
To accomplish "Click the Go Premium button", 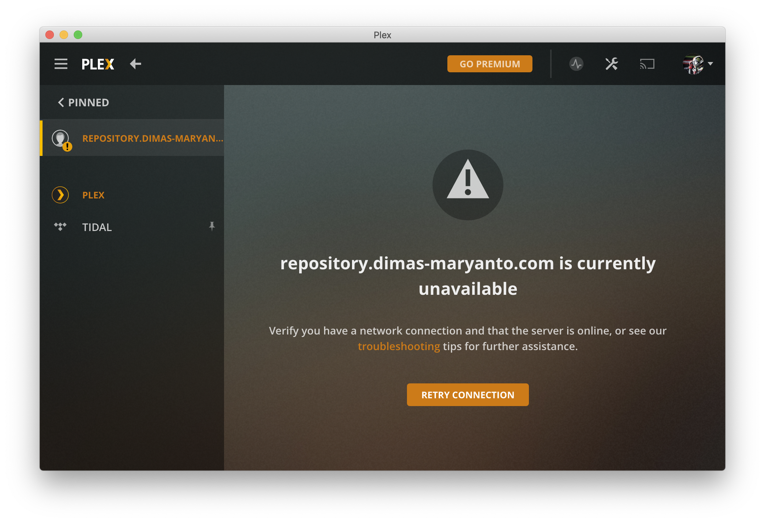I will pyautogui.click(x=490, y=64).
